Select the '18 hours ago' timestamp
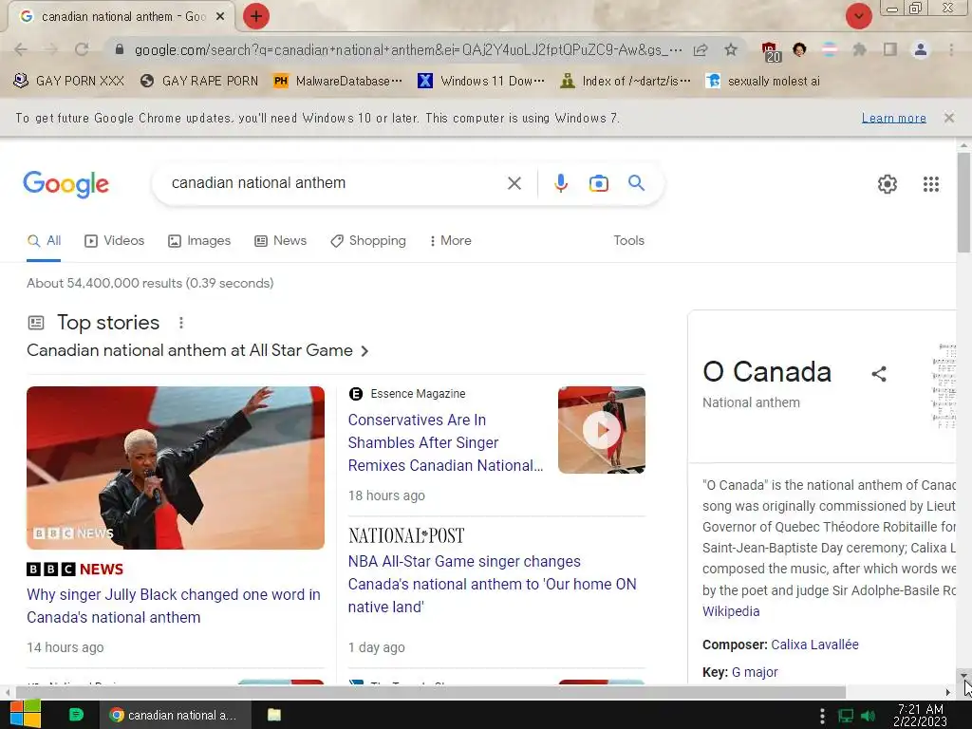 click(x=386, y=495)
